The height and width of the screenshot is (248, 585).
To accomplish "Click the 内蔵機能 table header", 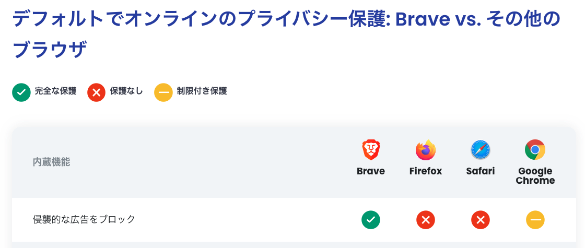I will (51, 162).
